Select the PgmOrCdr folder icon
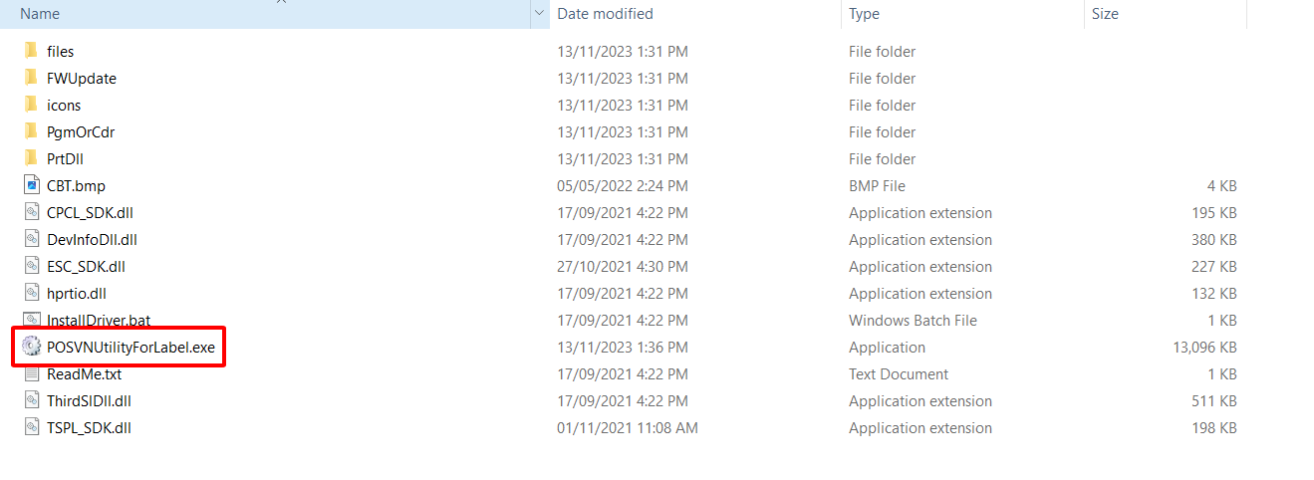Image resolution: width=1314 pixels, height=480 pixels. click(30, 131)
